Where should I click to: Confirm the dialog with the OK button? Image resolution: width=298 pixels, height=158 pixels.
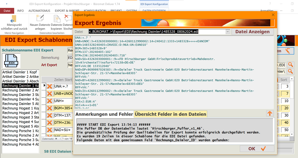[257, 149]
